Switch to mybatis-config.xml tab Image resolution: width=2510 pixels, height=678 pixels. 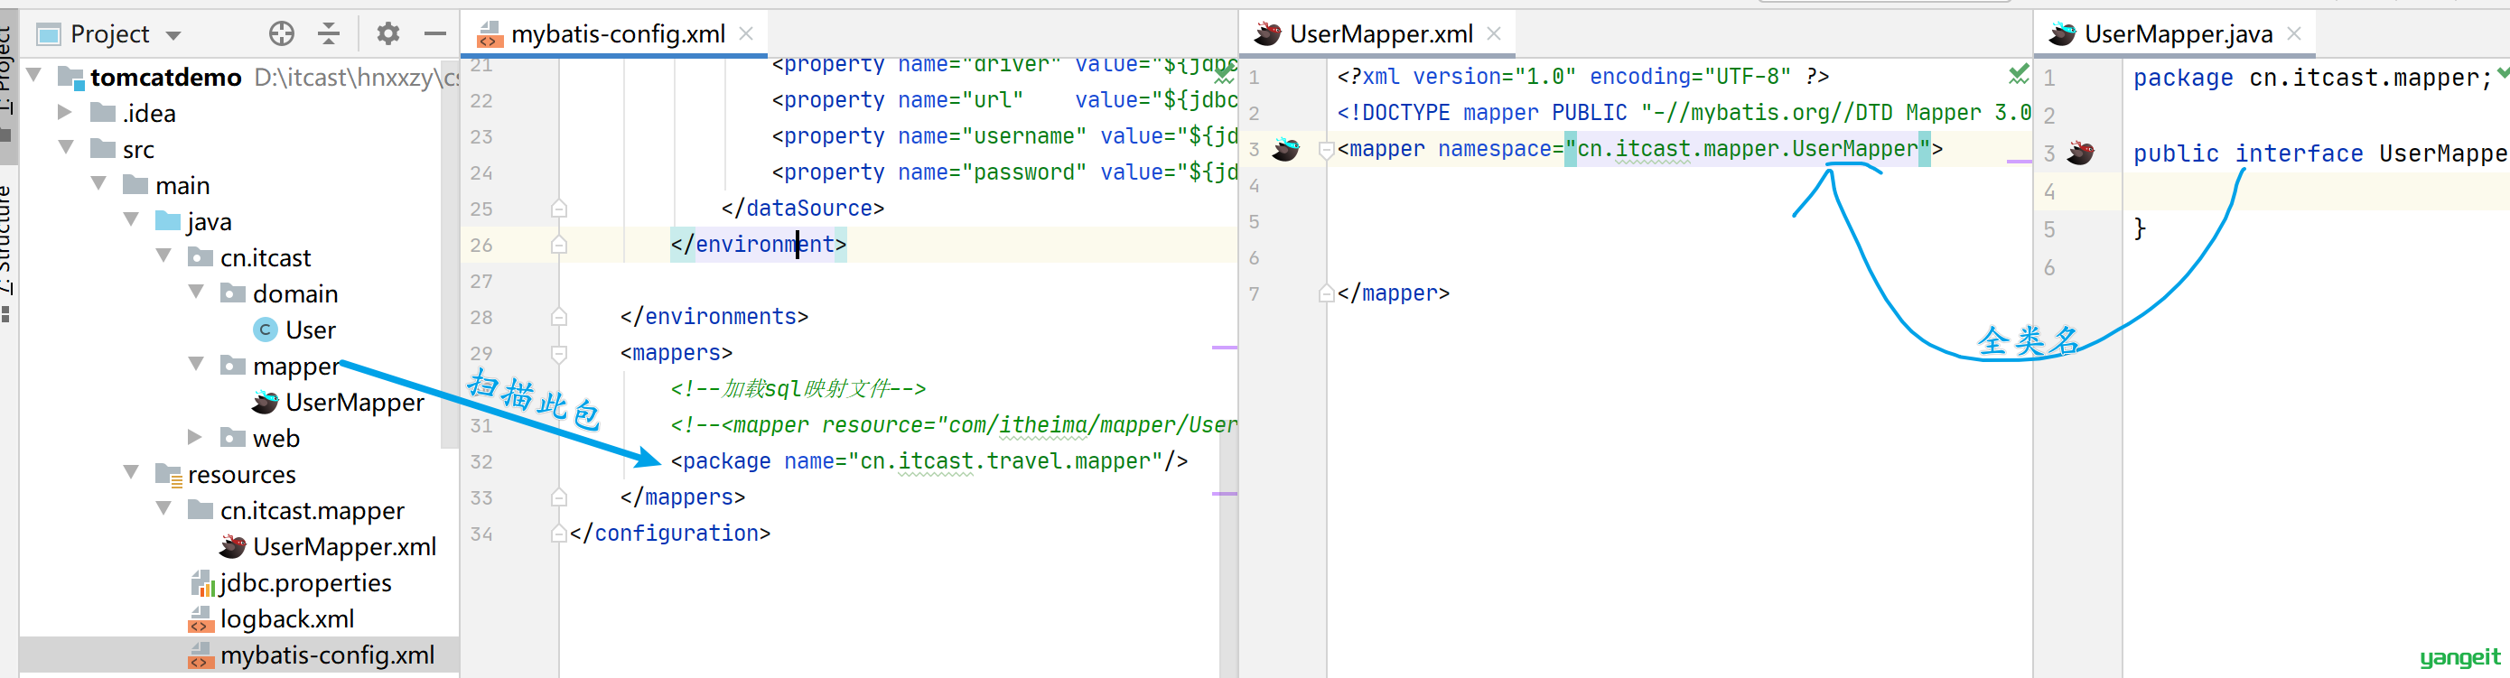[x=617, y=34]
